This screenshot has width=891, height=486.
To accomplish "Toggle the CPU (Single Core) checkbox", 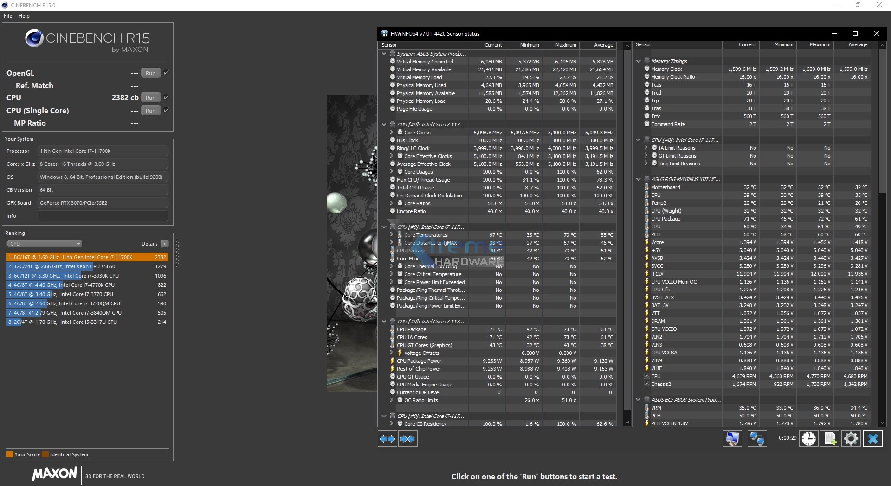I will 166,110.
